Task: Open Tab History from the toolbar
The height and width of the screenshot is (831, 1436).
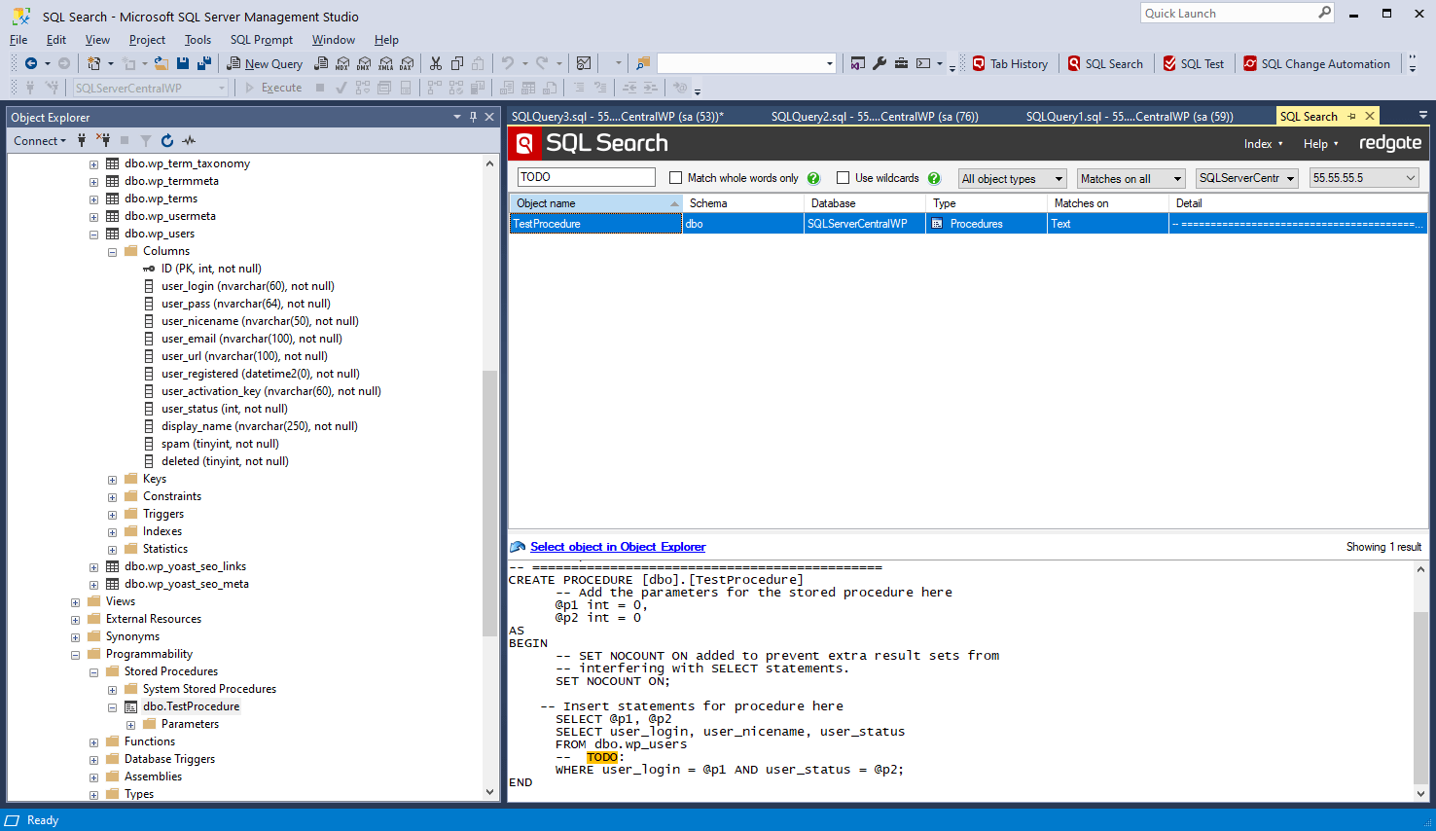Action: [x=1011, y=63]
